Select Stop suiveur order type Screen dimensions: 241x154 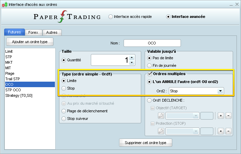click(x=64, y=119)
